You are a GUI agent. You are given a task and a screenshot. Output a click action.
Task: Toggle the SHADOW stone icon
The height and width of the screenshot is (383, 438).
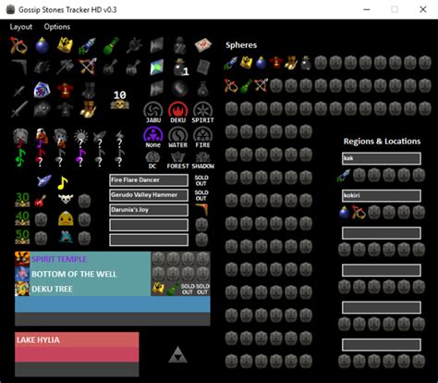[202, 160]
